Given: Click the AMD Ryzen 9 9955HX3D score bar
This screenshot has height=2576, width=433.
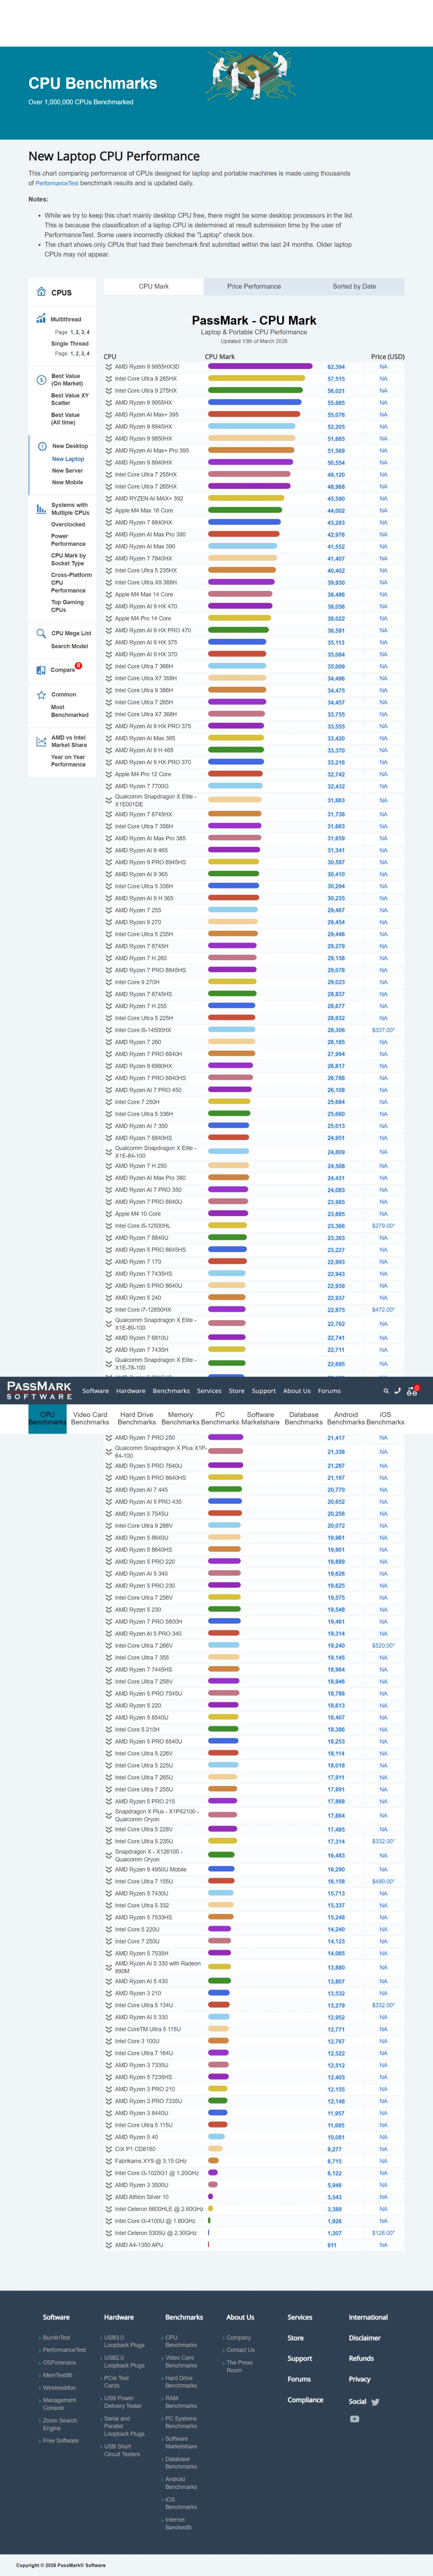Looking at the screenshot, I should pos(260,367).
